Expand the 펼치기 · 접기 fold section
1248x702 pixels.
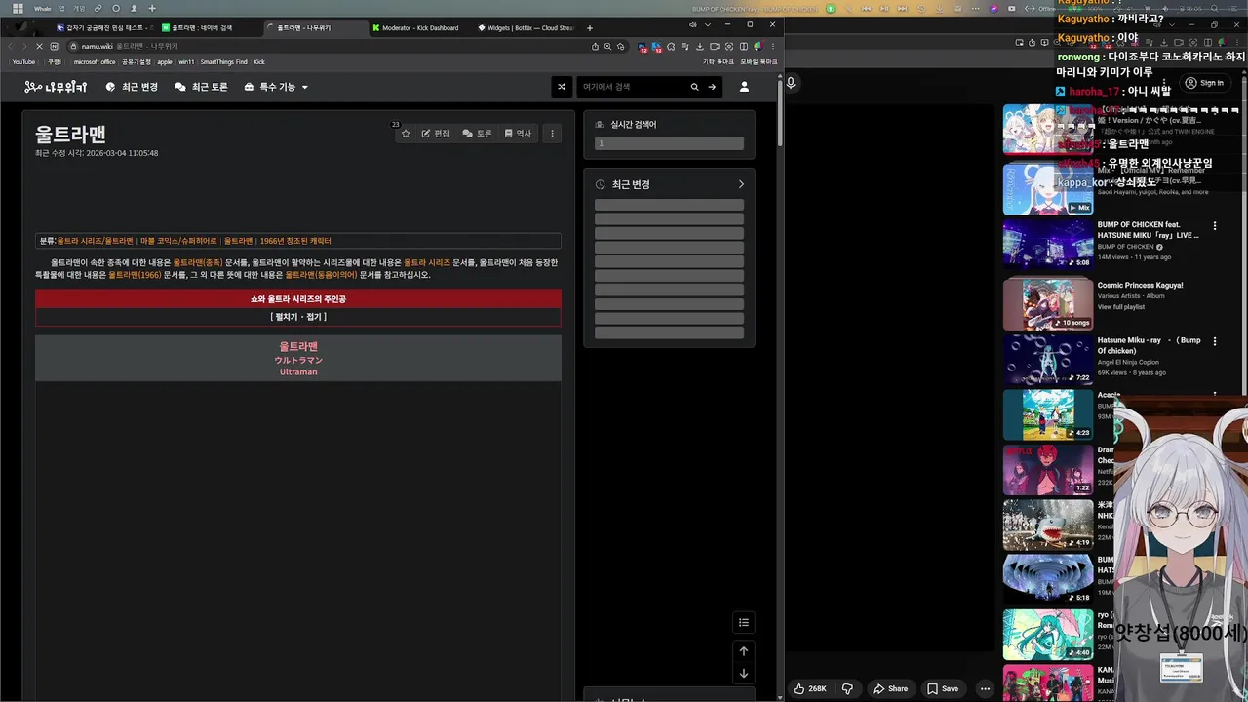[x=298, y=317]
